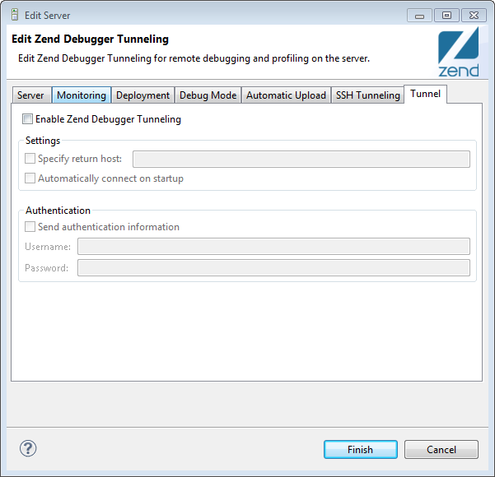Select the Debug Mode tab
This screenshot has height=477, width=495.
click(208, 95)
